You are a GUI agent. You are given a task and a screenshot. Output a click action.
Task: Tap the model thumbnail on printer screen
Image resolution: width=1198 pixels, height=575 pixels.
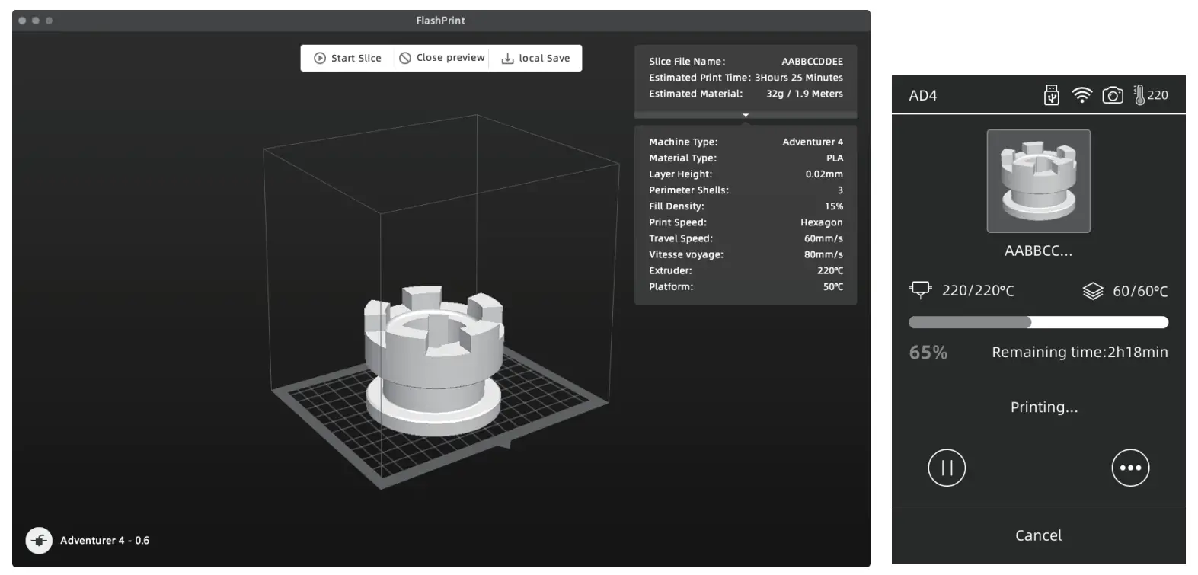1038,180
